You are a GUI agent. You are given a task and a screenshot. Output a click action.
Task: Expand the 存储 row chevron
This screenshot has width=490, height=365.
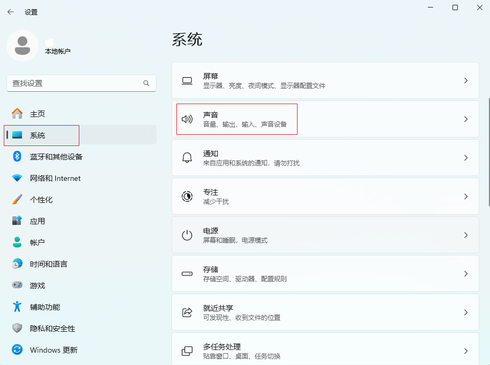click(x=466, y=274)
